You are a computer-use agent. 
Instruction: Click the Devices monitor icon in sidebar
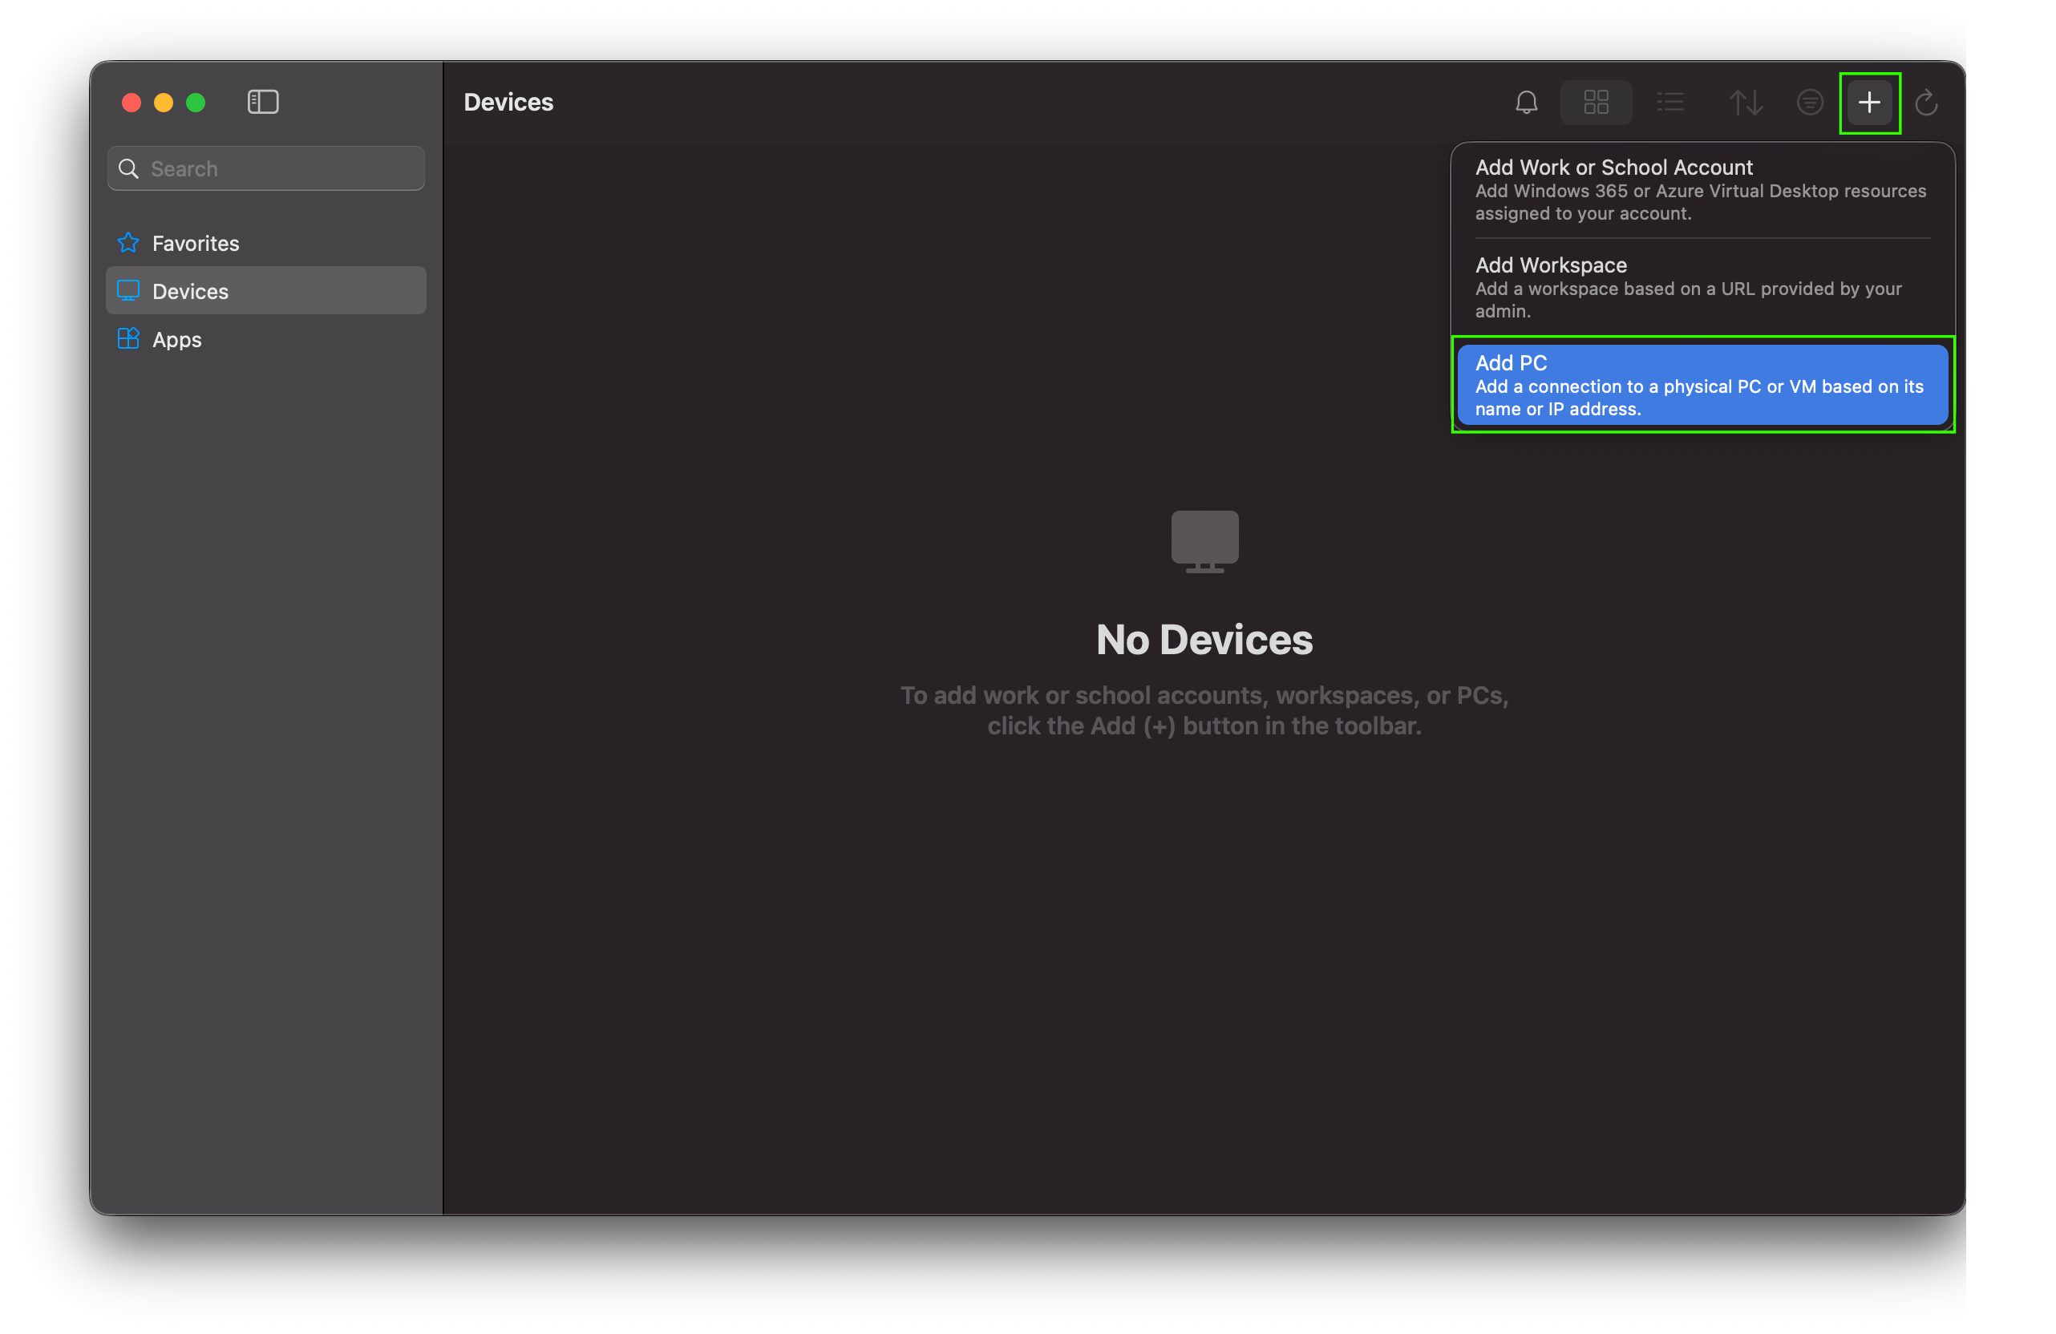[127, 291]
